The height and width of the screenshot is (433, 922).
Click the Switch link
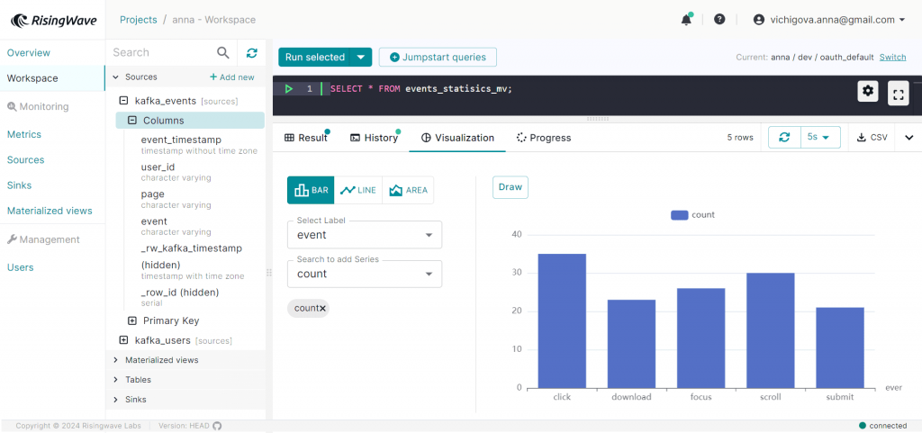click(892, 57)
